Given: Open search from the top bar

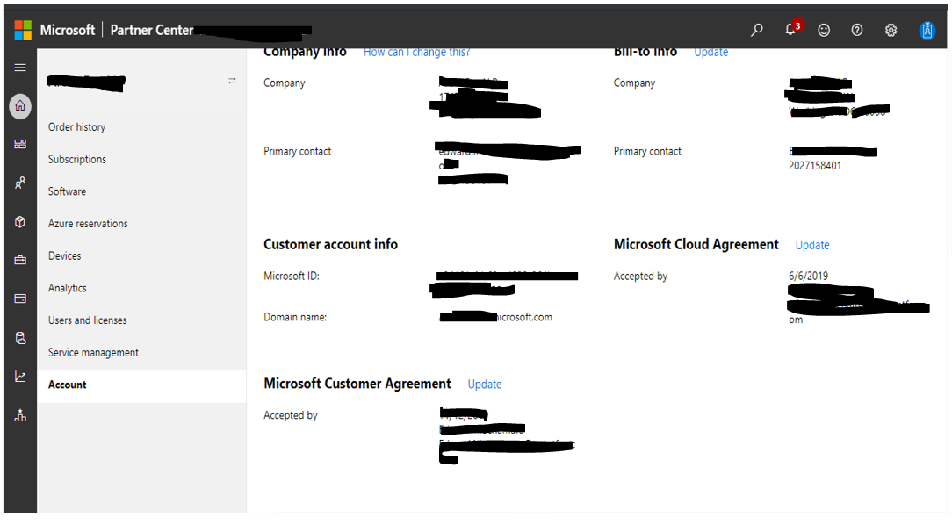Looking at the screenshot, I should (756, 29).
